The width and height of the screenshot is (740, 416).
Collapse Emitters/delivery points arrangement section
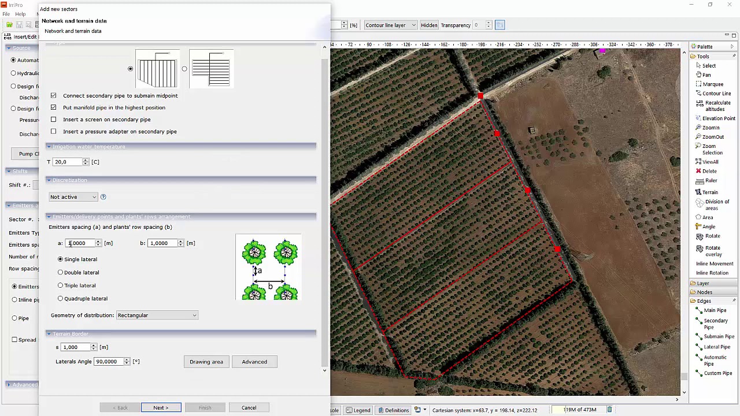49,217
